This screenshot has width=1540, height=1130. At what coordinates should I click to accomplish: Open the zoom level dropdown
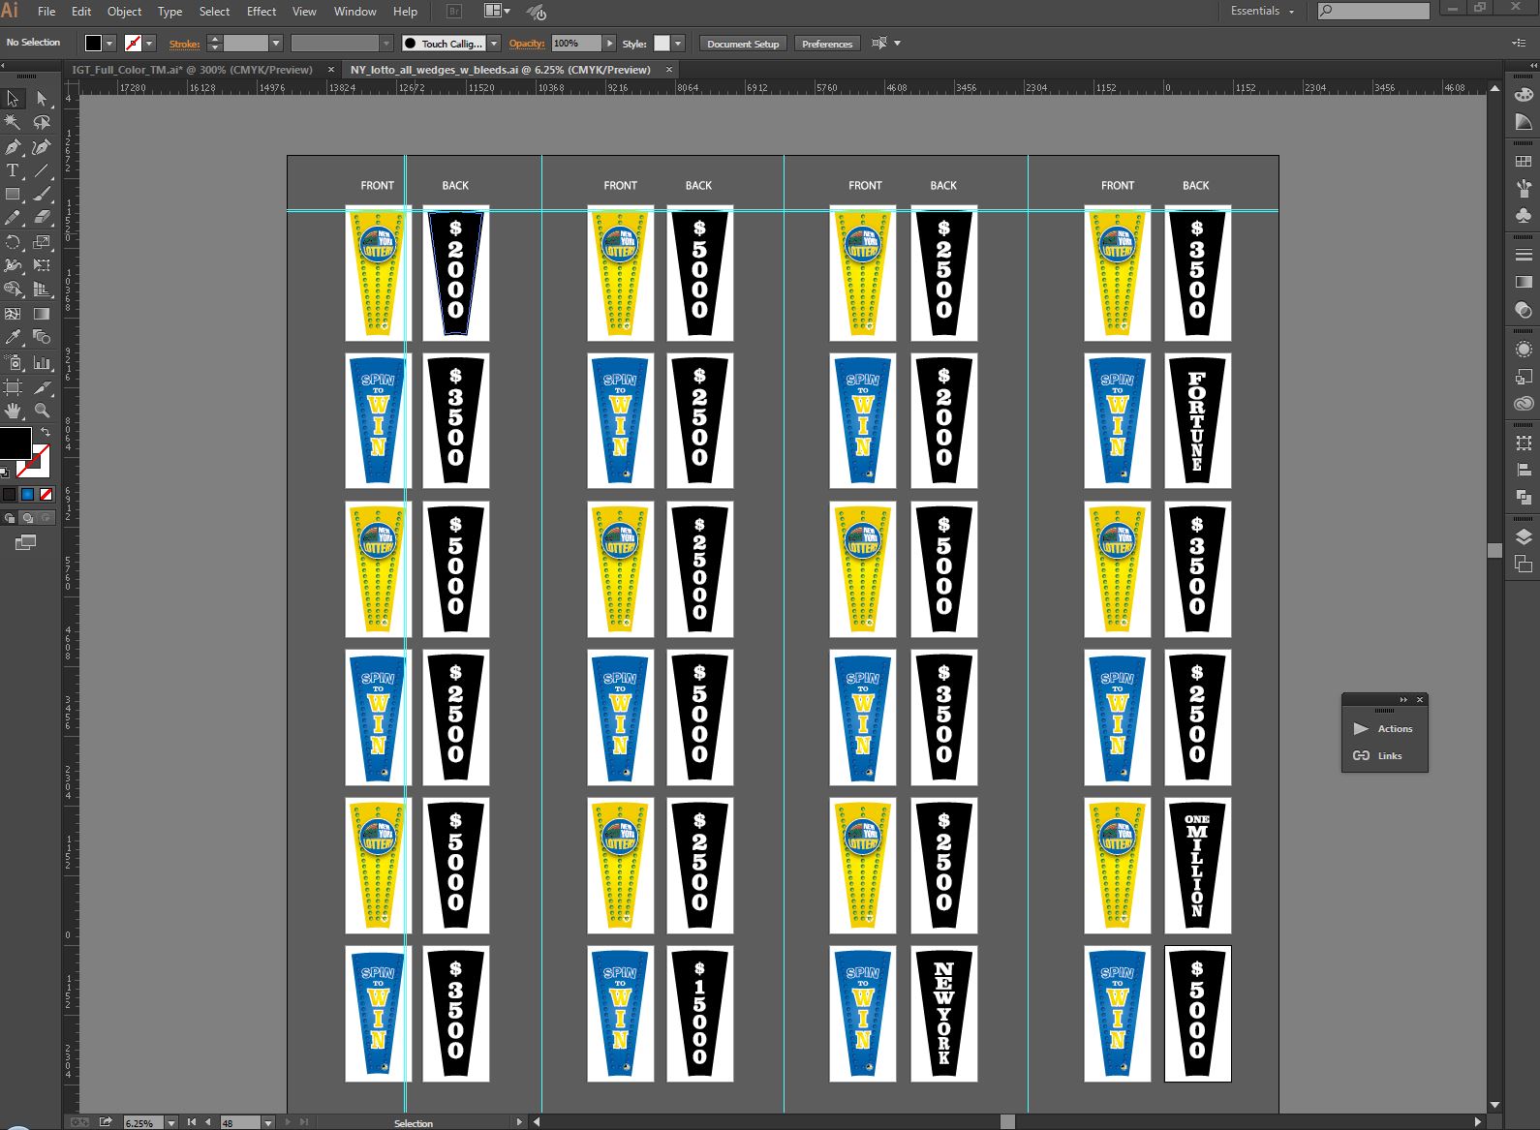[171, 1122]
